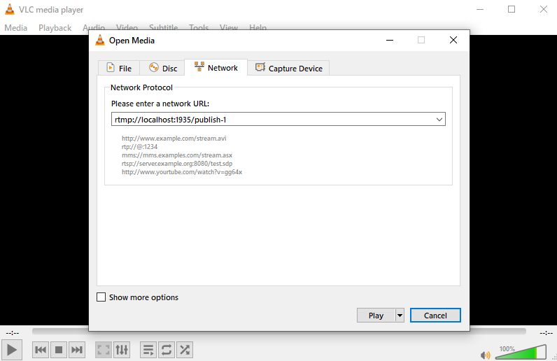
Task: Expand the network URL history dropdown
Action: pyautogui.click(x=439, y=120)
